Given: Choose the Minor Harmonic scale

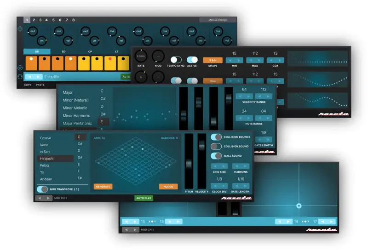Looking at the screenshot, I should (x=76, y=116).
